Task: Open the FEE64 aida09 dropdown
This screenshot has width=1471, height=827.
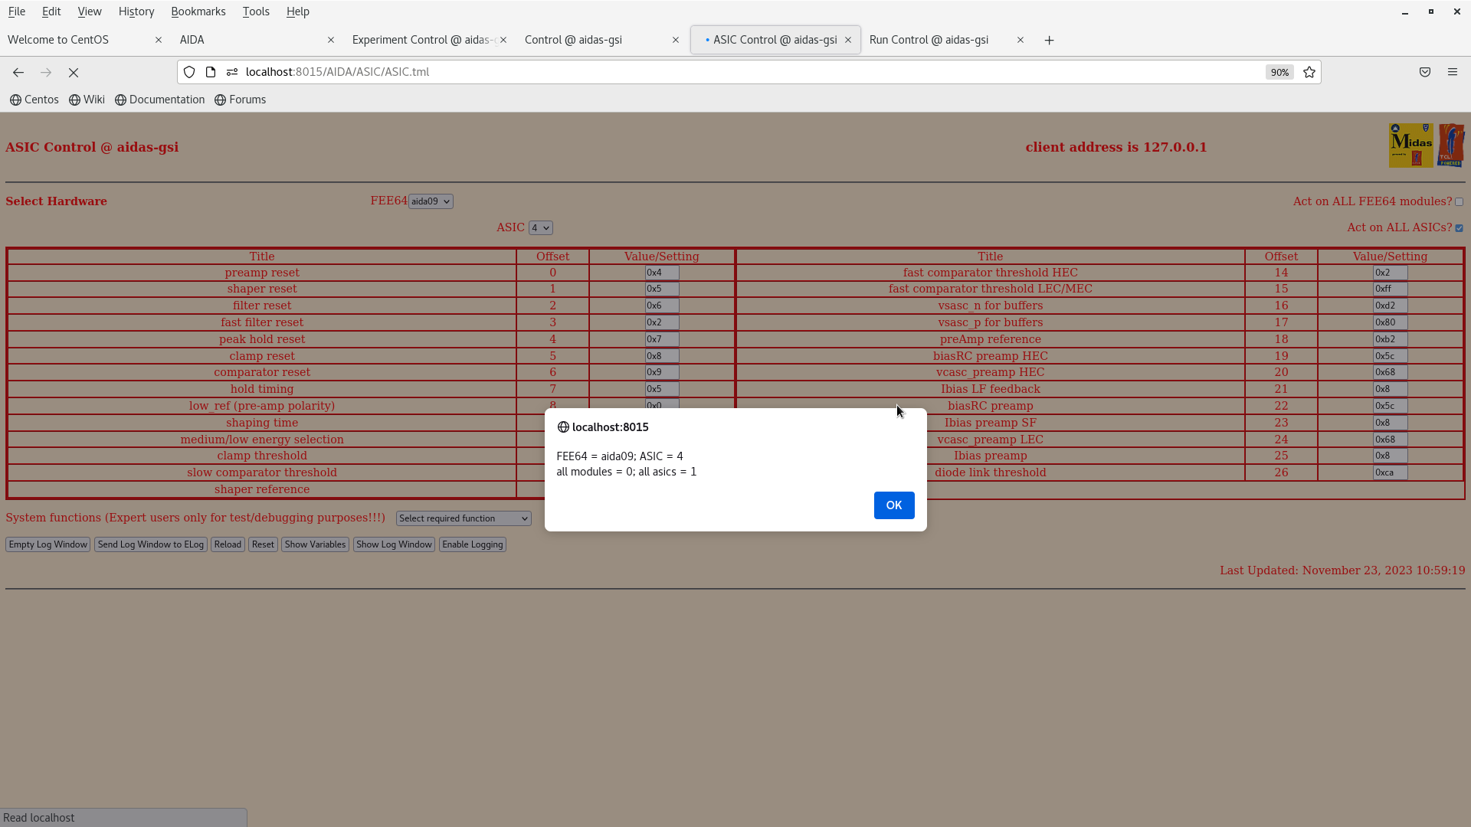Action: (x=430, y=201)
